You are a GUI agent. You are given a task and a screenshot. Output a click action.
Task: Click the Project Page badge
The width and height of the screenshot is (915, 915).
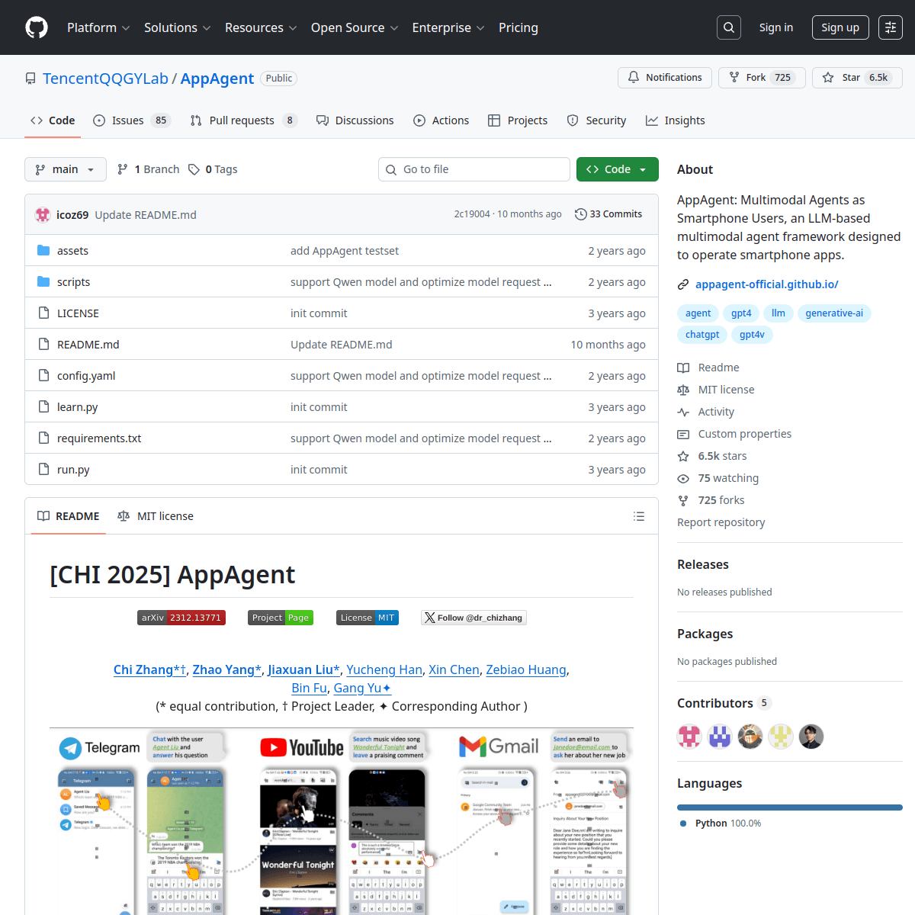(281, 618)
